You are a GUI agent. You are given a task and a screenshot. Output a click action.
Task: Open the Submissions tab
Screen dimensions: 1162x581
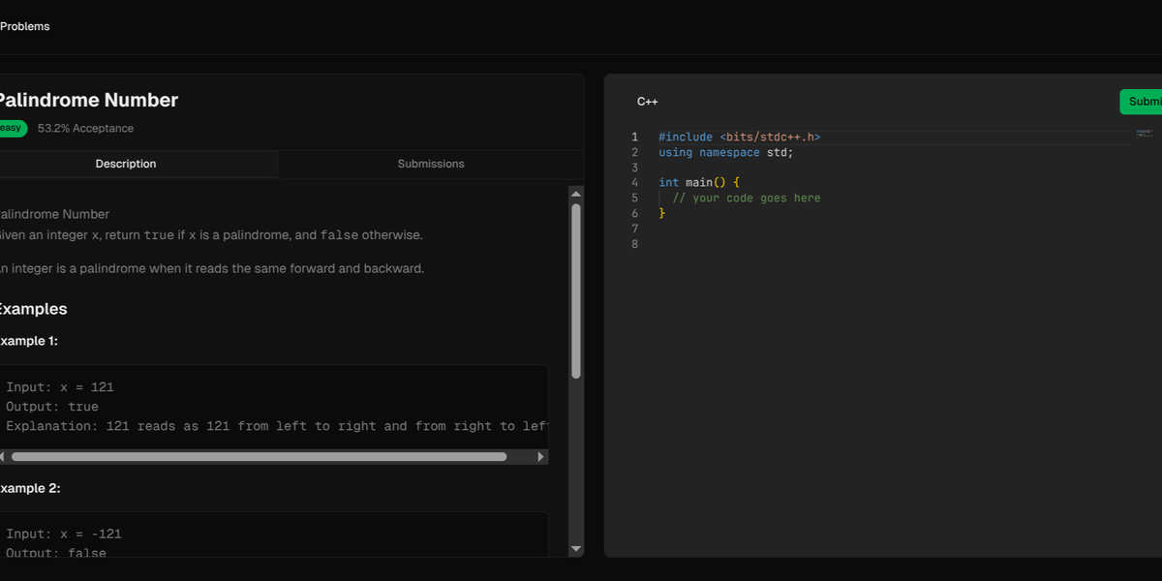431,165
